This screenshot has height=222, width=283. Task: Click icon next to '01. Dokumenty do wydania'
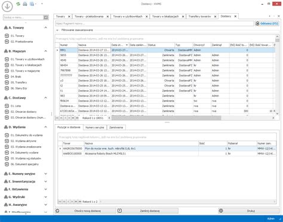point(7,135)
